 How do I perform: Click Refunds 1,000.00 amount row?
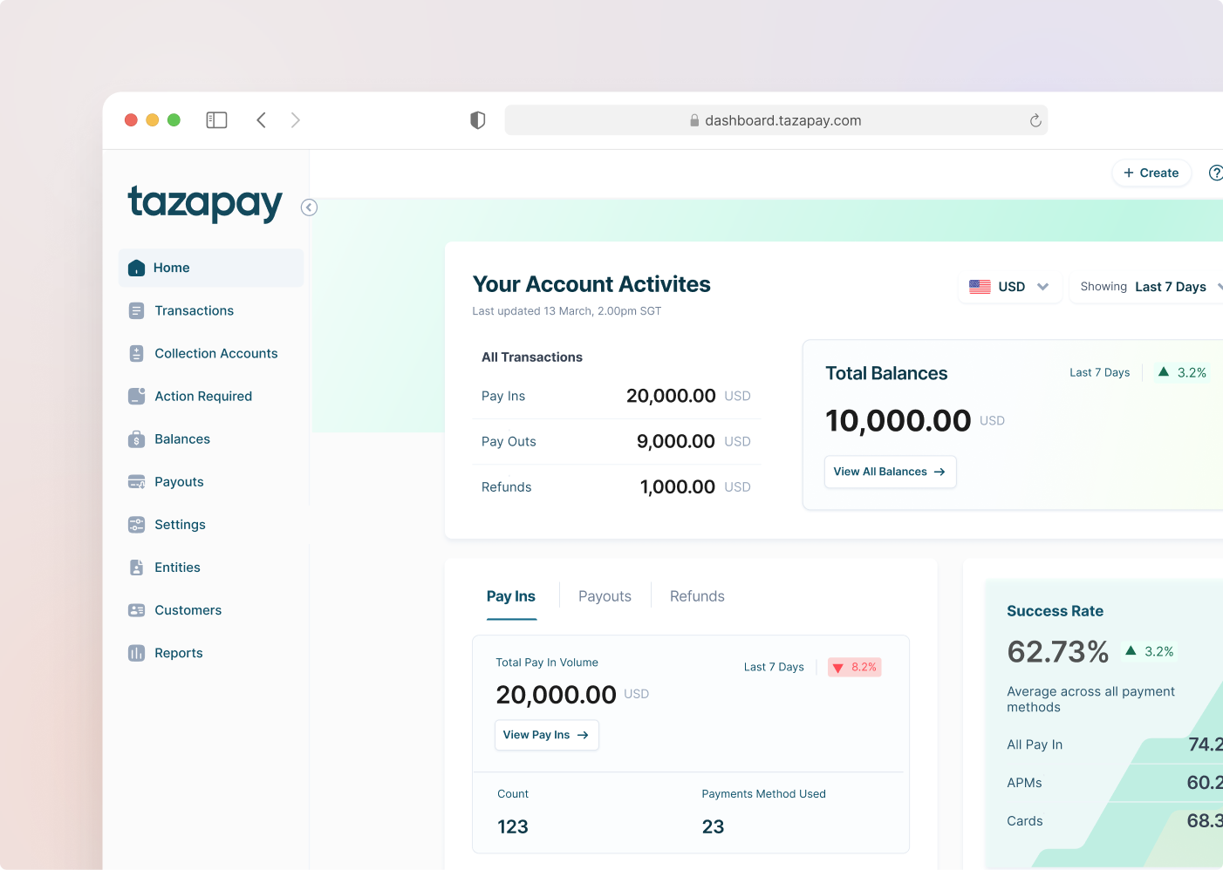(616, 486)
